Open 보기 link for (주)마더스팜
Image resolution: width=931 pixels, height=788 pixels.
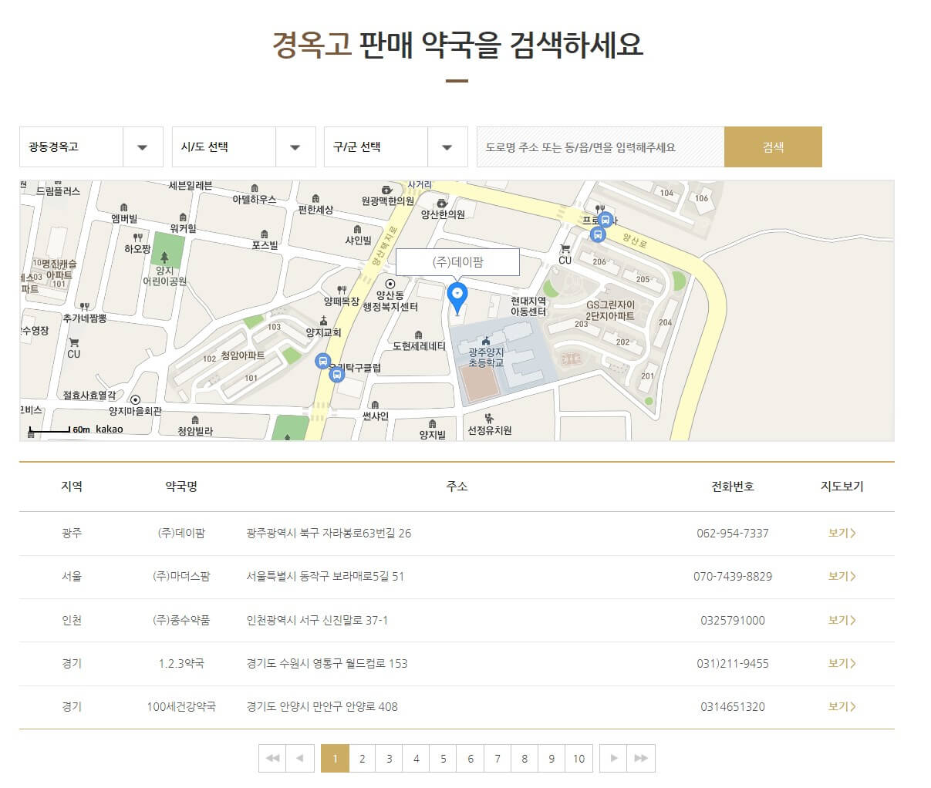tap(841, 576)
